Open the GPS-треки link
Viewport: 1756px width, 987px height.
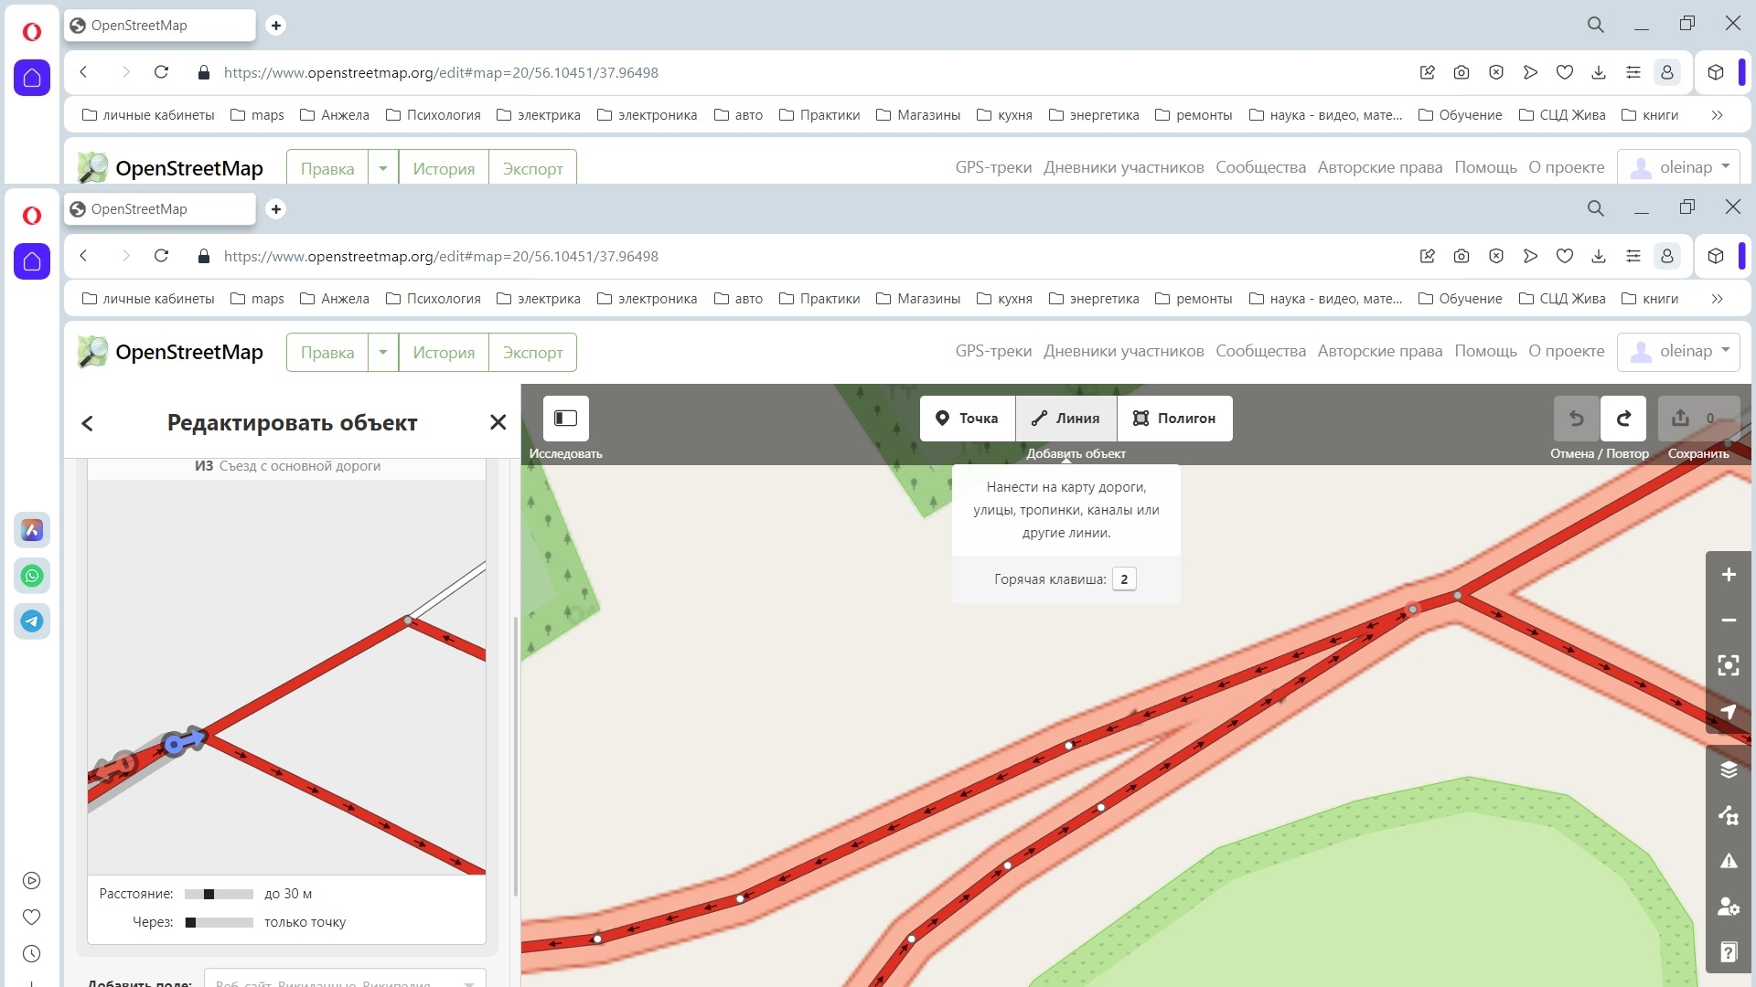coord(993,352)
